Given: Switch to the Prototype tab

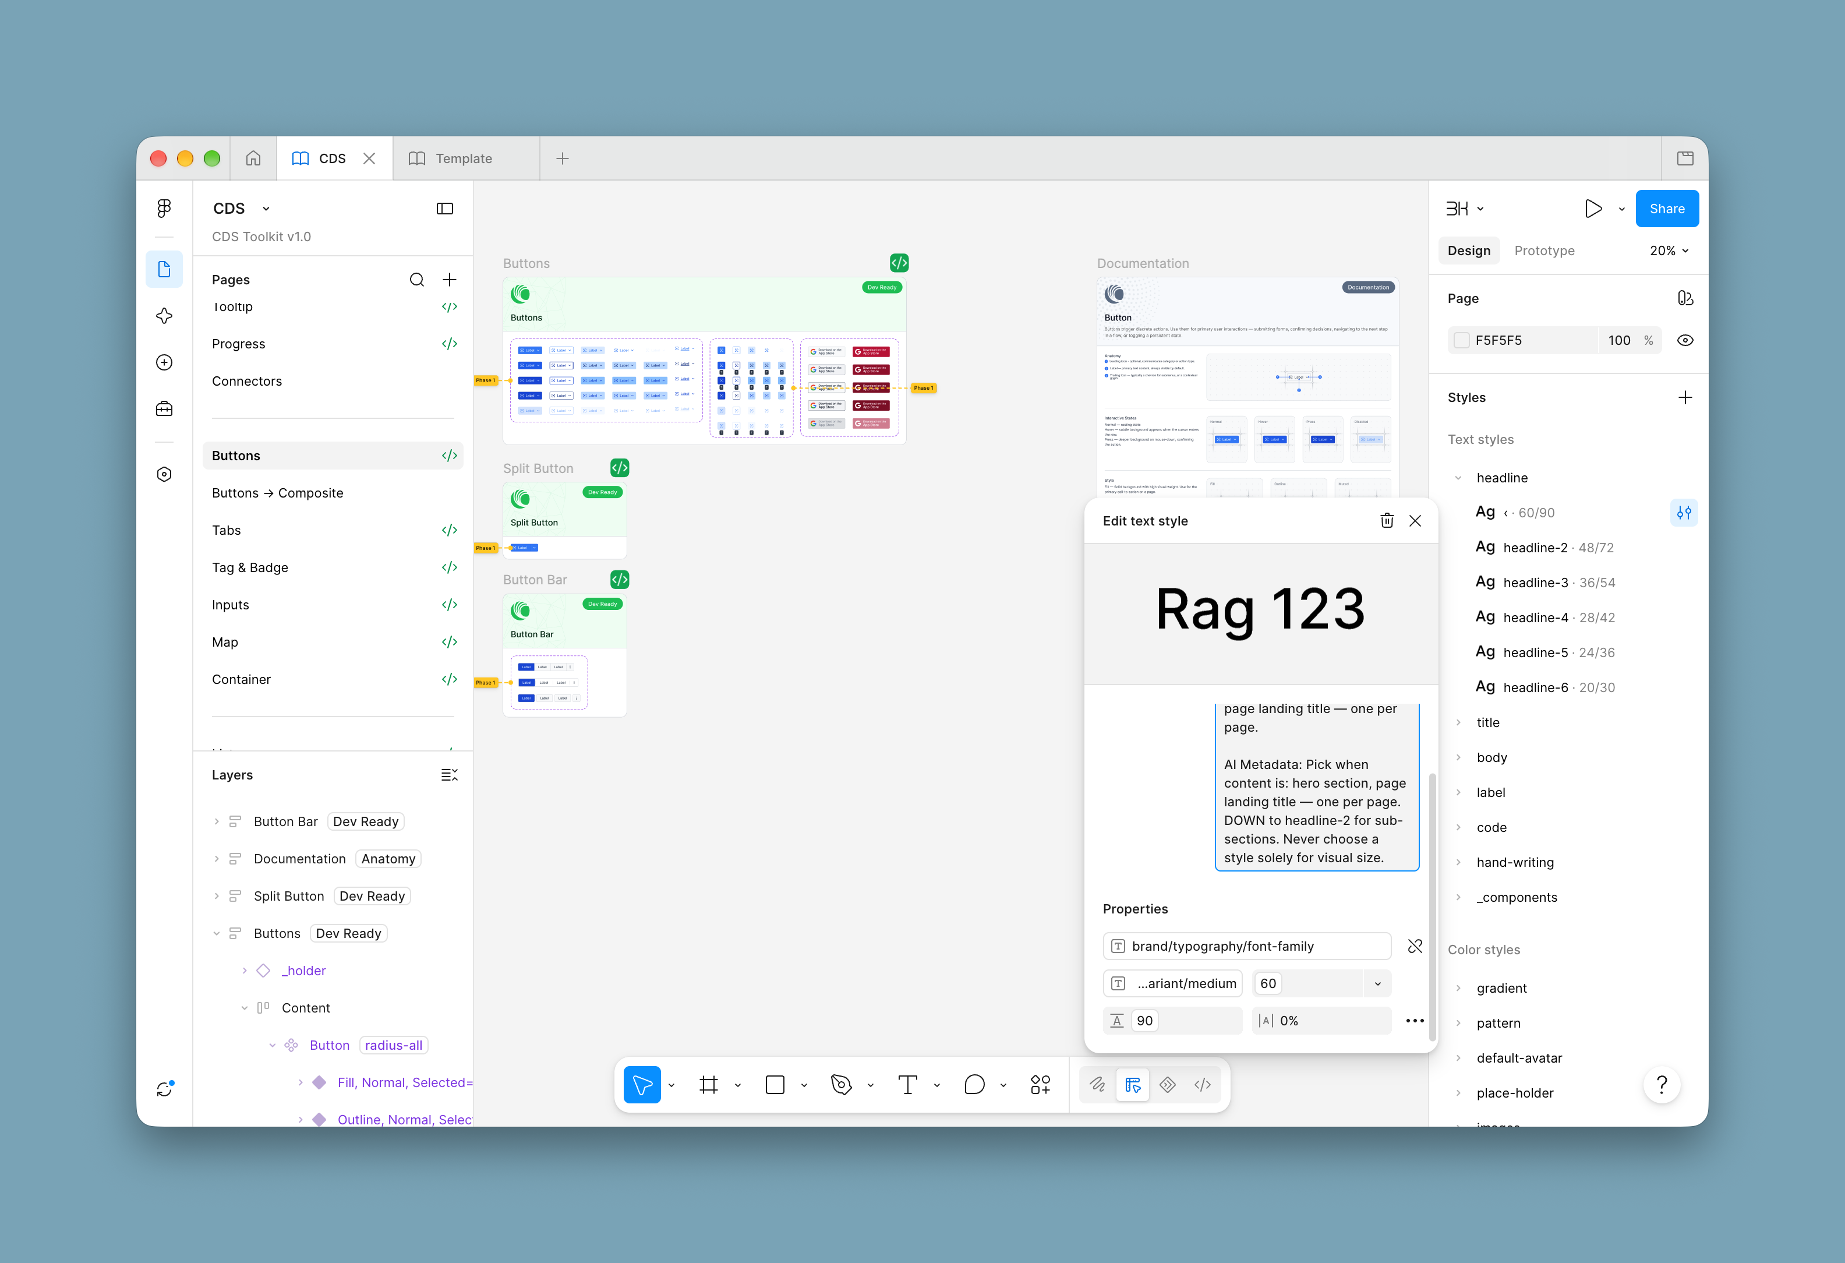Looking at the screenshot, I should click(x=1544, y=251).
